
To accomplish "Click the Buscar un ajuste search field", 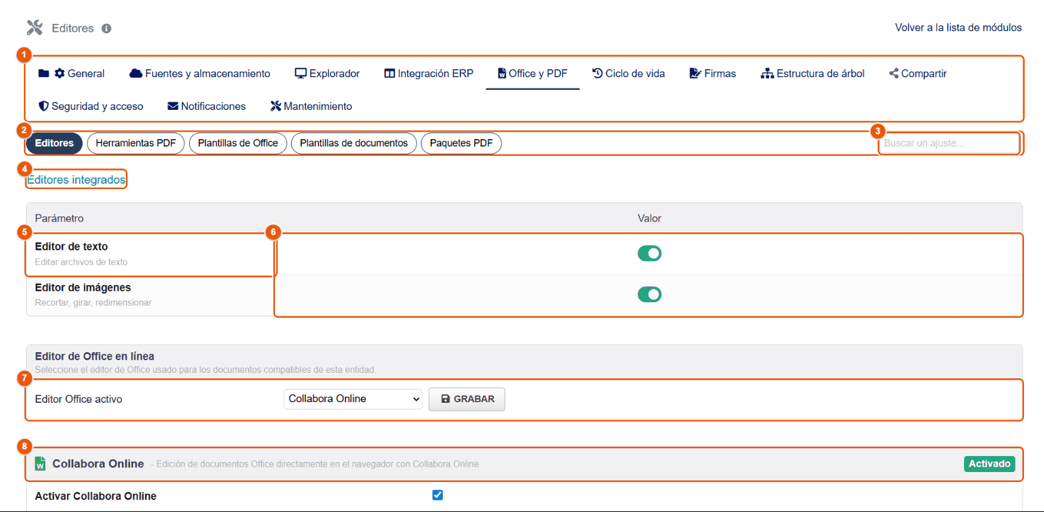I will pos(948,143).
